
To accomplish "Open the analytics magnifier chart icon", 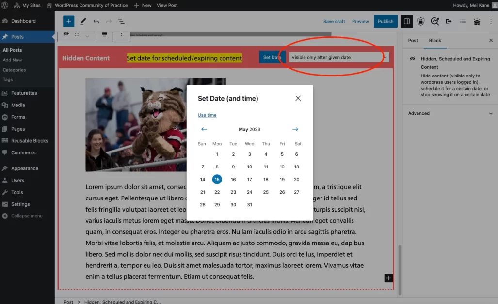I will click(x=434, y=21).
